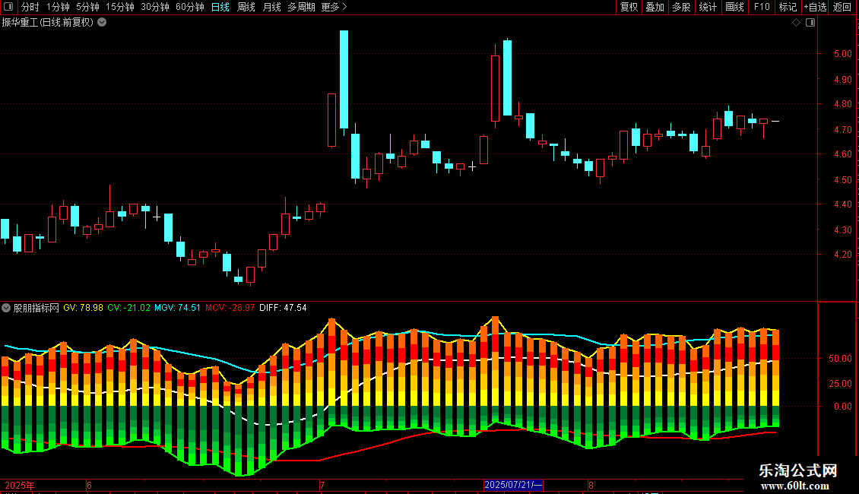This screenshot has width=859, height=494.
Task: Click the 4.20 price axis label
Action: tap(842, 255)
